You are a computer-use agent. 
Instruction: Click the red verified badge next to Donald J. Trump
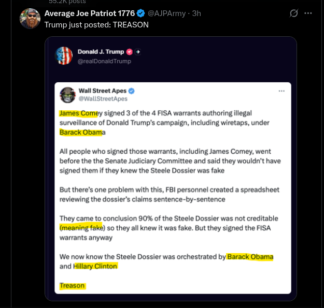[x=130, y=52]
